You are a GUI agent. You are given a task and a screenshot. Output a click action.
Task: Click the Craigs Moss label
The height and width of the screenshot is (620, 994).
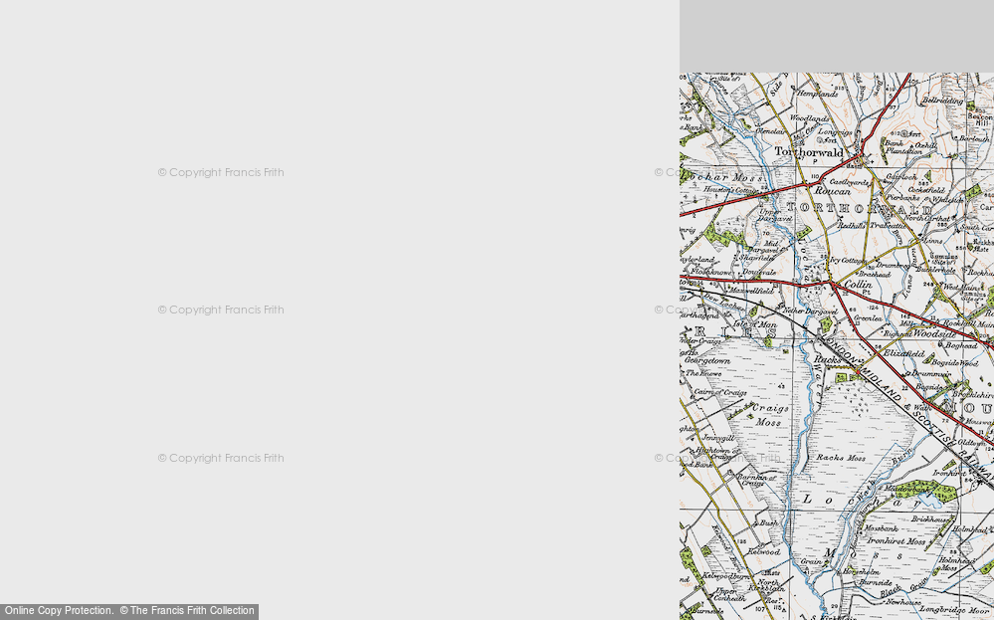(x=769, y=415)
